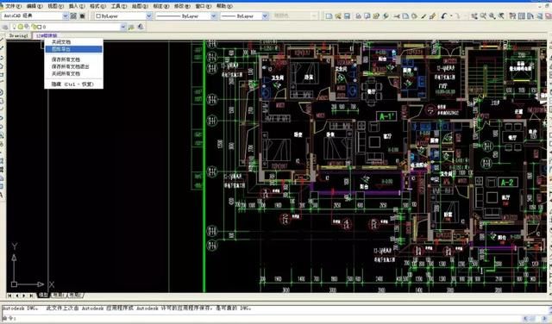Screen dimensions: 552x324
Task: Click the Save icon in the toolbar
Action: pyautogui.click(x=347, y=16)
